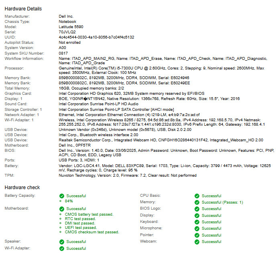This screenshot has height=253, width=276.
Task: Click the chassis type value Notebook
Action: click(67, 22)
